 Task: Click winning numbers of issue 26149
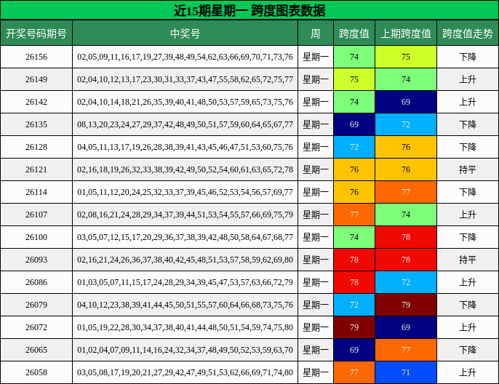[185, 79]
